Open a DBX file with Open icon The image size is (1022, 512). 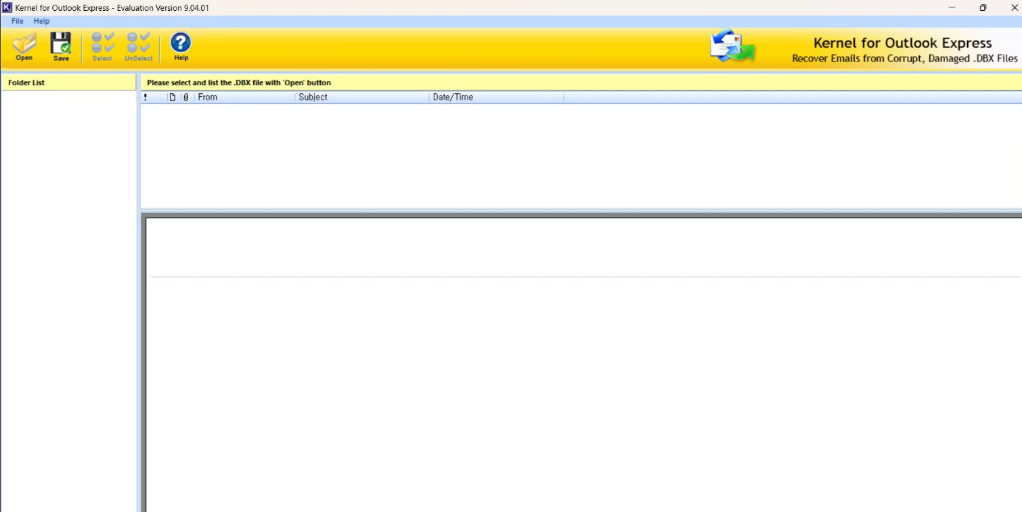(x=24, y=47)
